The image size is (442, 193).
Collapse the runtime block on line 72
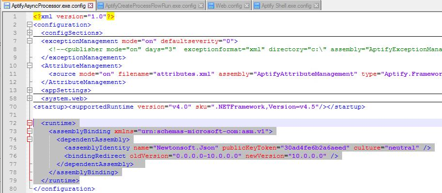(x=29, y=123)
